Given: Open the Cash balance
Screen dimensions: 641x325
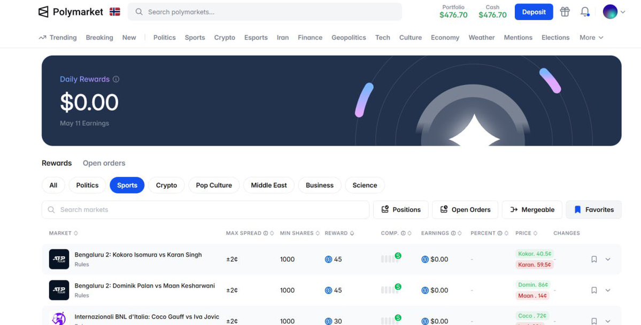Looking at the screenshot, I should pyautogui.click(x=492, y=12).
